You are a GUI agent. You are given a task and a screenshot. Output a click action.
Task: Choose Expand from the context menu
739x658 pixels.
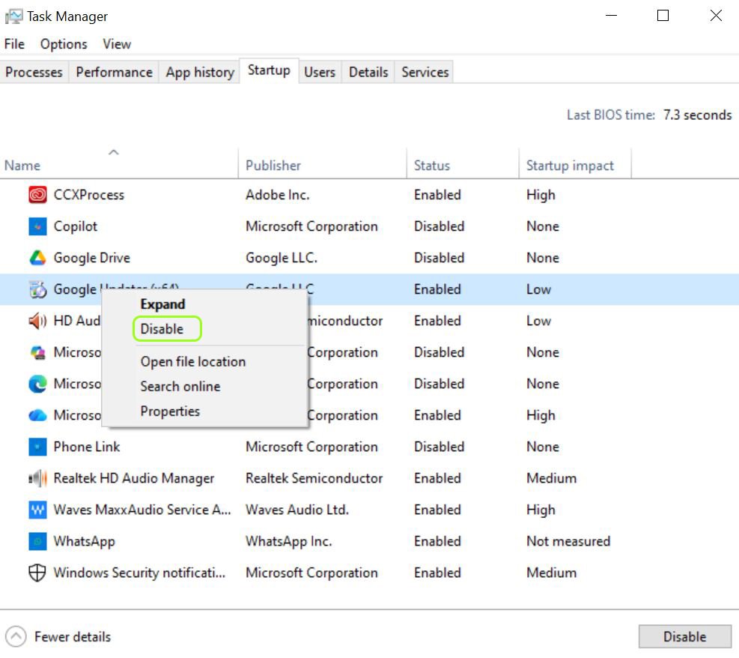click(162, 304)
